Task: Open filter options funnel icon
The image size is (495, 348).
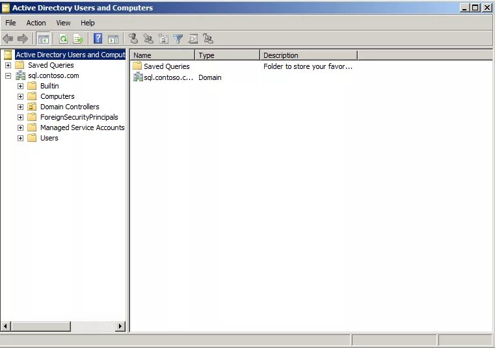Action: tap(178, 39)
